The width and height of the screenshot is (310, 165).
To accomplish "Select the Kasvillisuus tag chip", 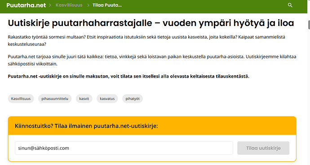I will pyautogui.click(x=21, y=99).
